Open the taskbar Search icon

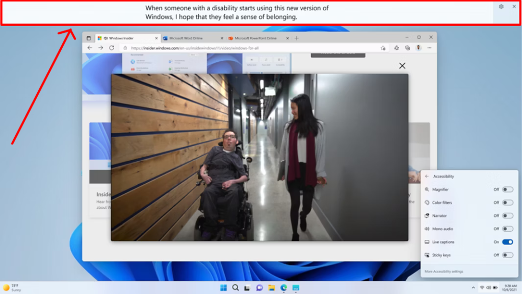(x=236, y=288)
